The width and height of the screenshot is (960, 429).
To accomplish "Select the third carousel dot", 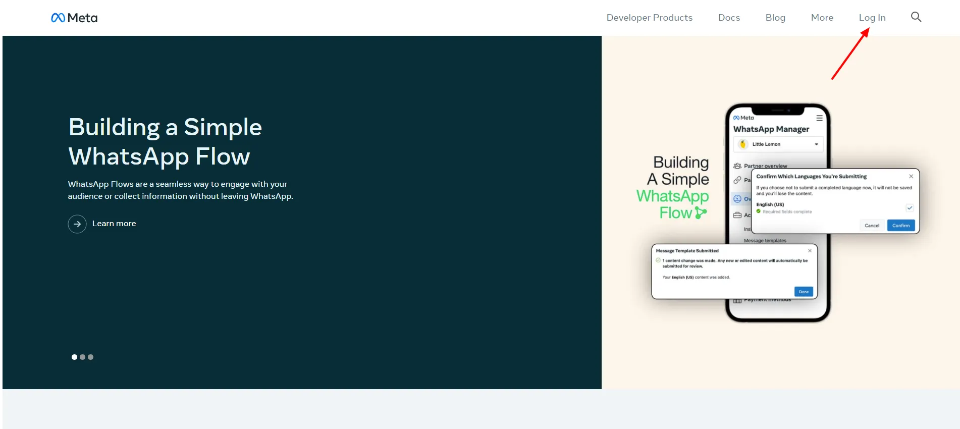I will point(90,357).
